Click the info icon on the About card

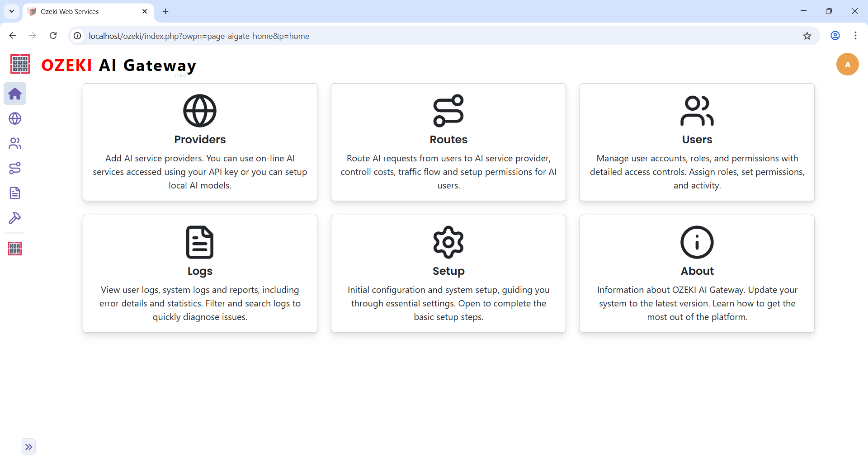(x=697, y=242)
